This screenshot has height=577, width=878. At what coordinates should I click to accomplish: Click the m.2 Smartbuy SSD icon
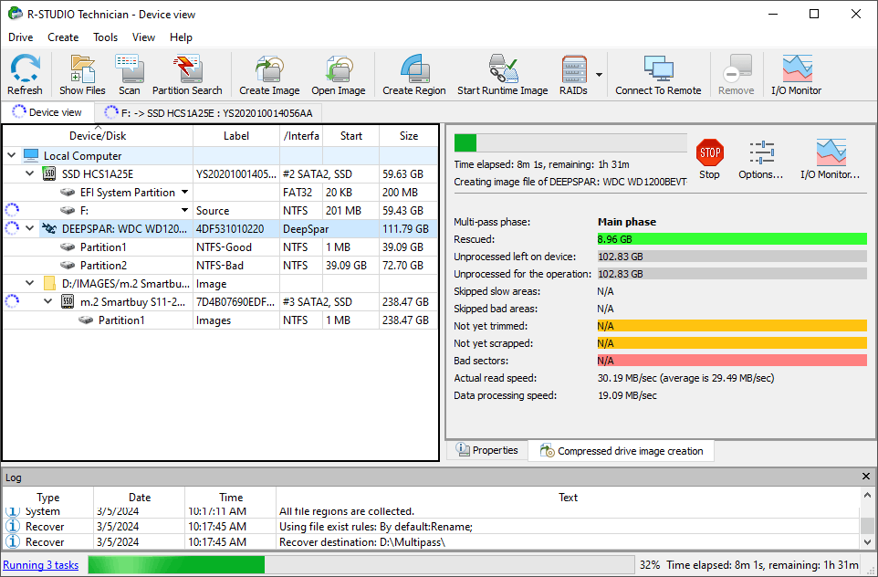click(68, 301)
